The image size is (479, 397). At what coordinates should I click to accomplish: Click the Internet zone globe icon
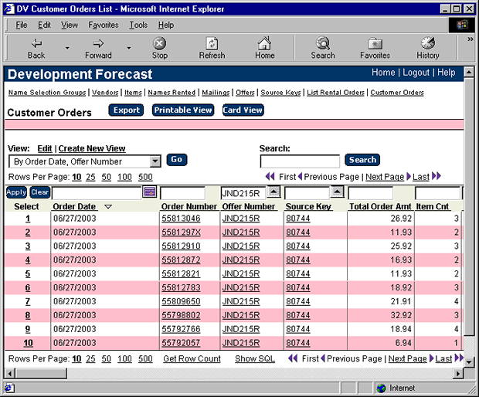[x=381, y=389]
